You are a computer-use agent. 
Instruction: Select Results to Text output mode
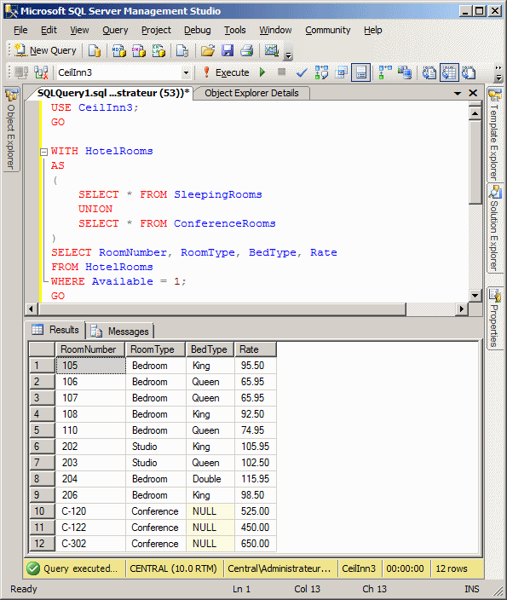tap(429, 72)
